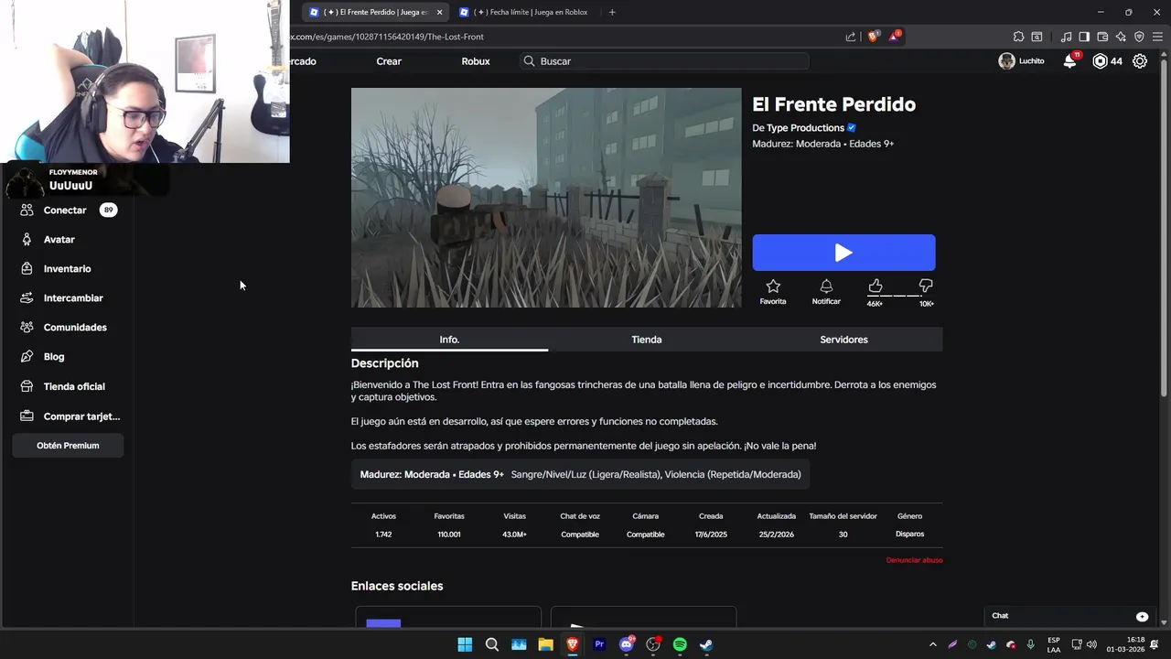Open File Explorer from the taskbar
Viewport: 1171px width, 659px height.
pos(545,644)
